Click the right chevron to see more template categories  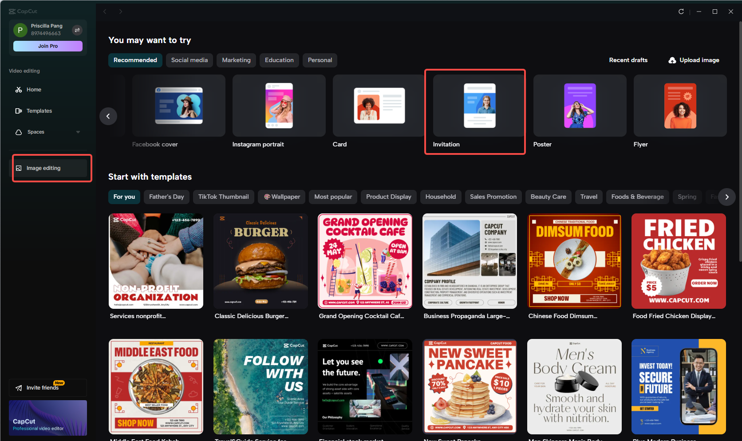click(x=727, y=197)
